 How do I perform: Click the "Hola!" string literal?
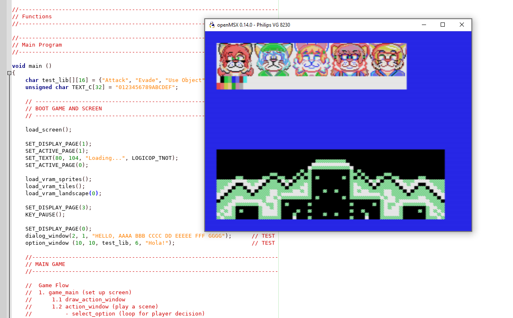click(157, 243)
